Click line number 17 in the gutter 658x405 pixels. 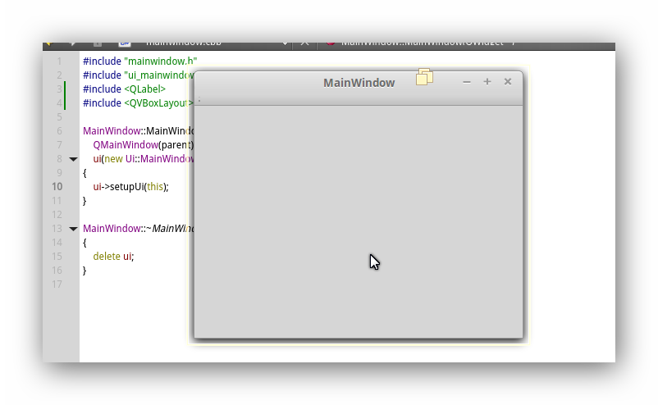click(x=57, y=284)
